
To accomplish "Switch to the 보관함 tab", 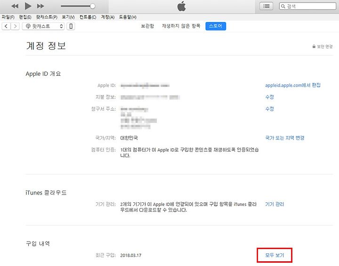I will [147, 26].
